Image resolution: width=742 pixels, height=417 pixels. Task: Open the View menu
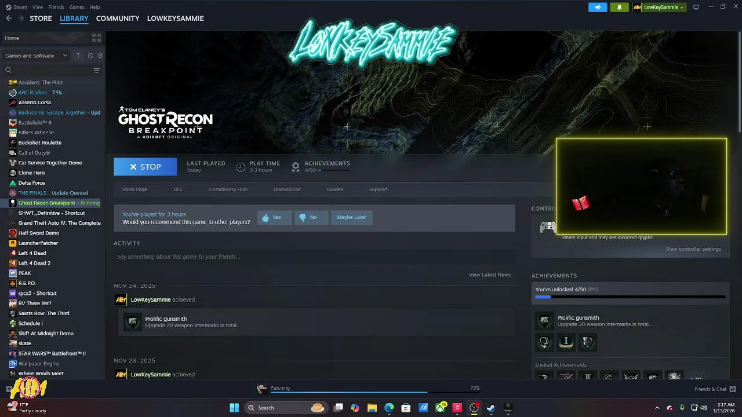38,7
